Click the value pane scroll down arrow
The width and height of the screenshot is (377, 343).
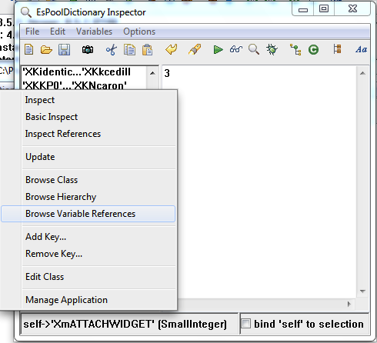(x=362, y=291)
